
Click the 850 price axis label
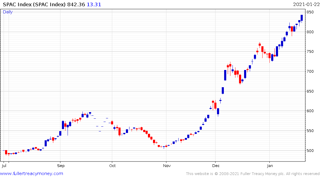pos(310,12)
